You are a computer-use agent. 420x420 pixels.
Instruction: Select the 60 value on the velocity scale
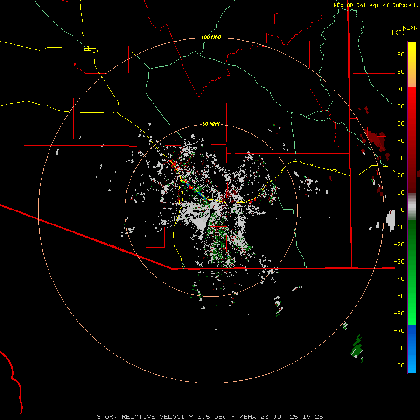[401, 106]
